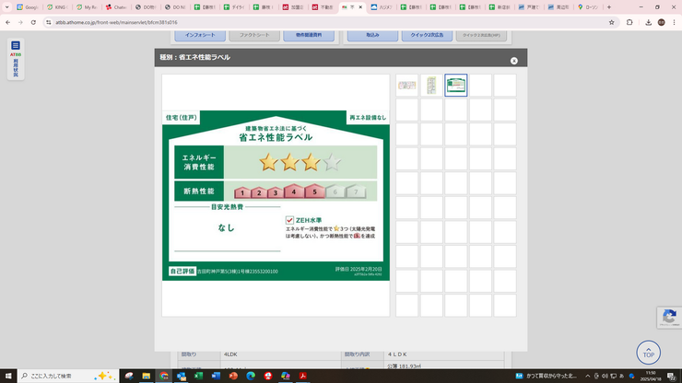Open the Windows Start menu
The height and width of the screenshot is (383, 682).
click(x=8, y=375)
